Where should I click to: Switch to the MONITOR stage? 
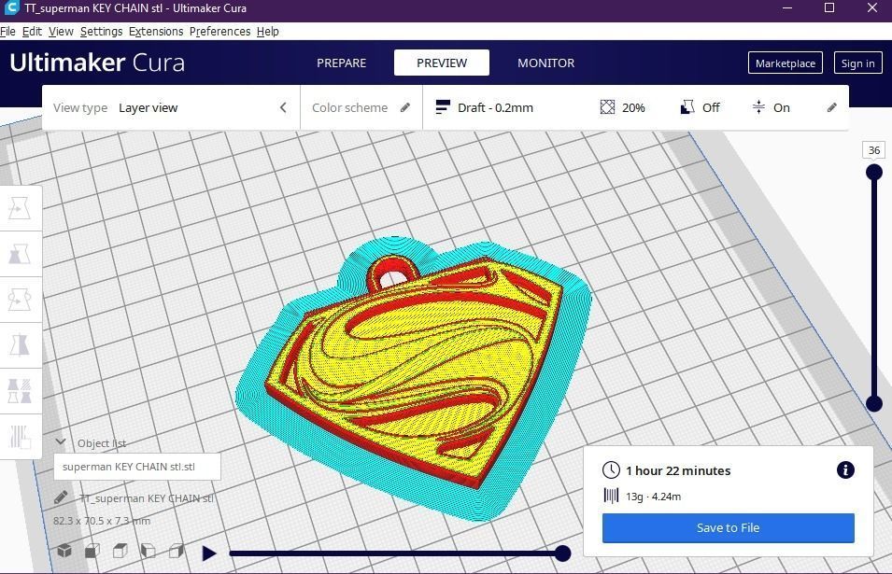(x=545, y=63)
